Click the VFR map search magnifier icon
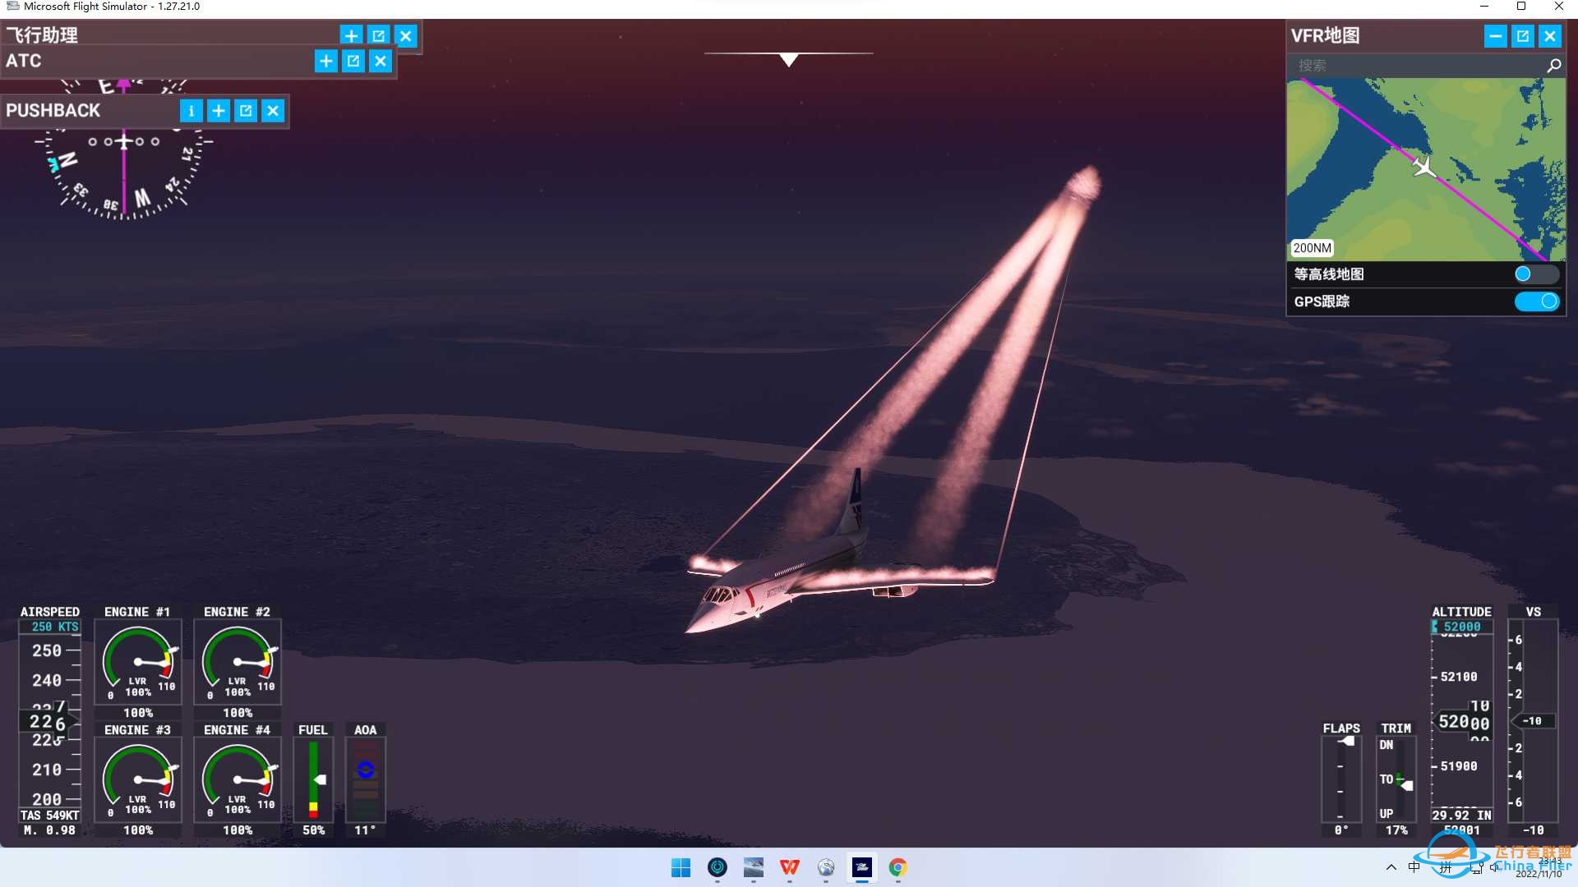1578x887 pixels. [1553, 65]
